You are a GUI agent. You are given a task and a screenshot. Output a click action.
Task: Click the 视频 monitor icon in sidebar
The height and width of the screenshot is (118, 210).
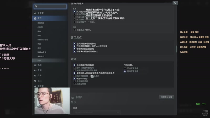point(35,65)
